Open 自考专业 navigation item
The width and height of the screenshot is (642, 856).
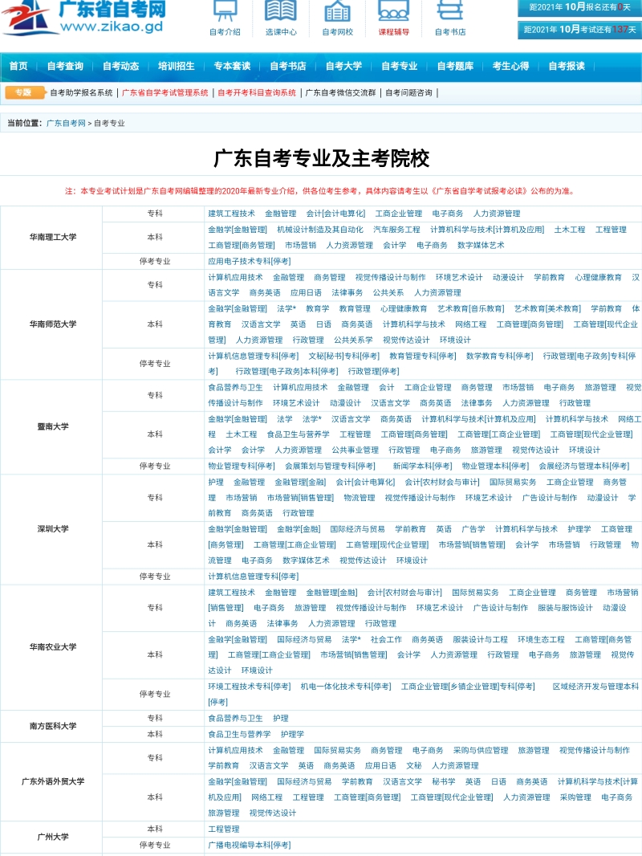400,66
